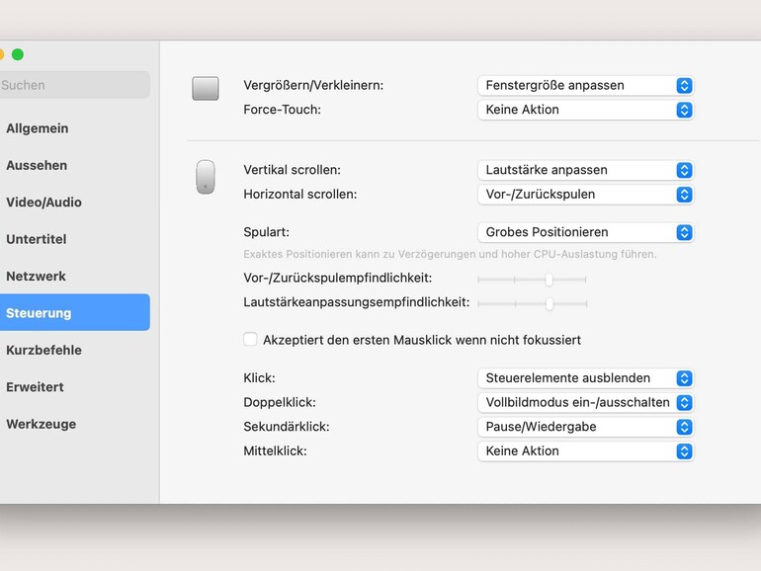Click the Vor-/Zurückspulempfindlichkeit slider
761x571 pixels.
[x=532, y=280]
